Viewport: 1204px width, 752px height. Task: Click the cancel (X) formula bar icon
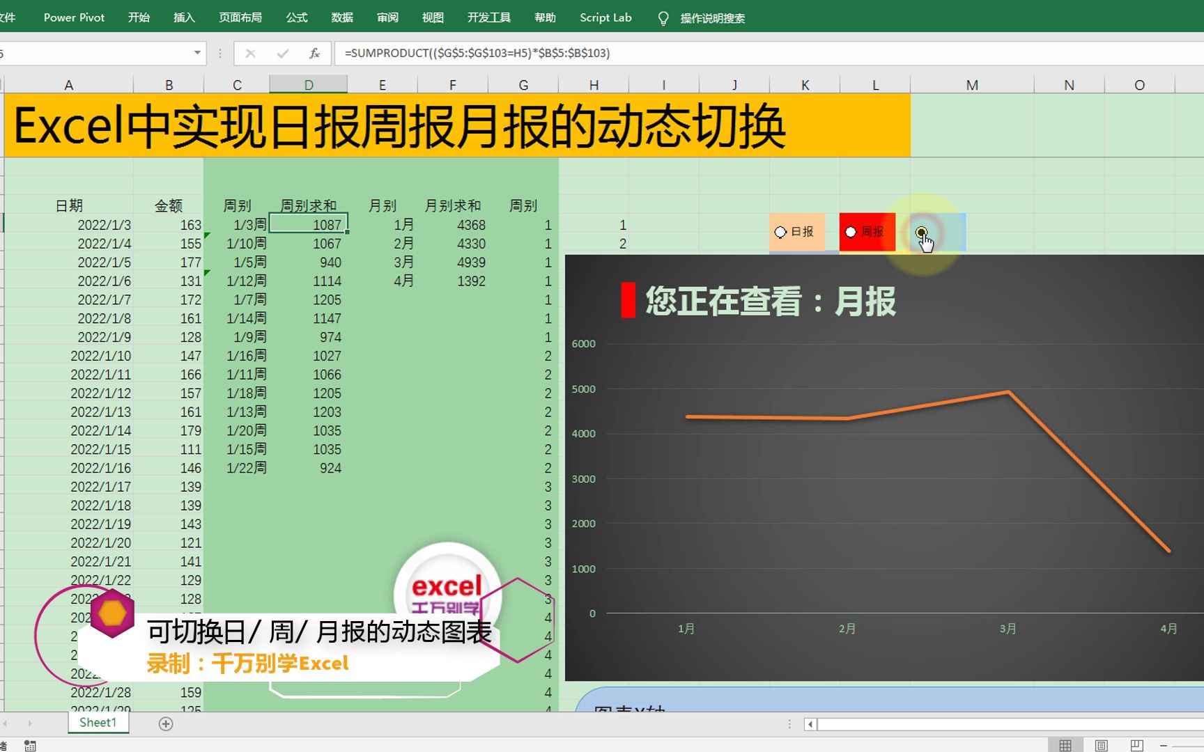[x=250, y=53]
